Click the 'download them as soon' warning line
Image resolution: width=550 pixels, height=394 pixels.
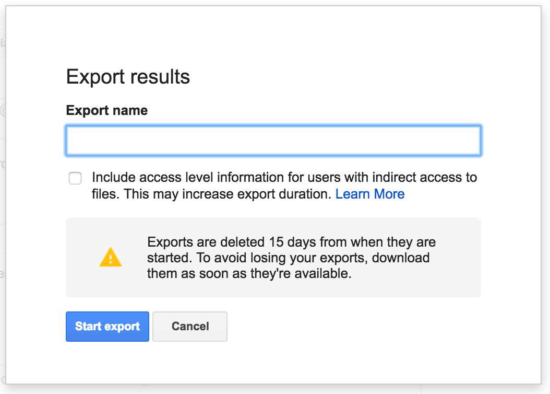tap(249, 273)
